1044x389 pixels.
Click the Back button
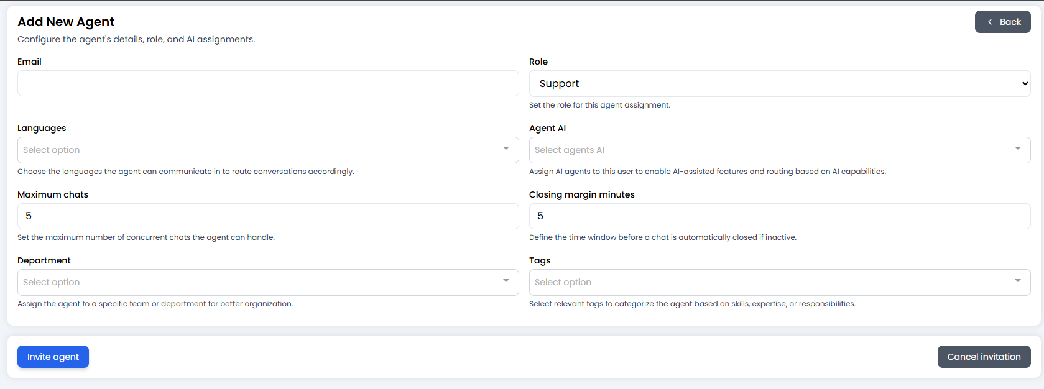(1002, 21)
